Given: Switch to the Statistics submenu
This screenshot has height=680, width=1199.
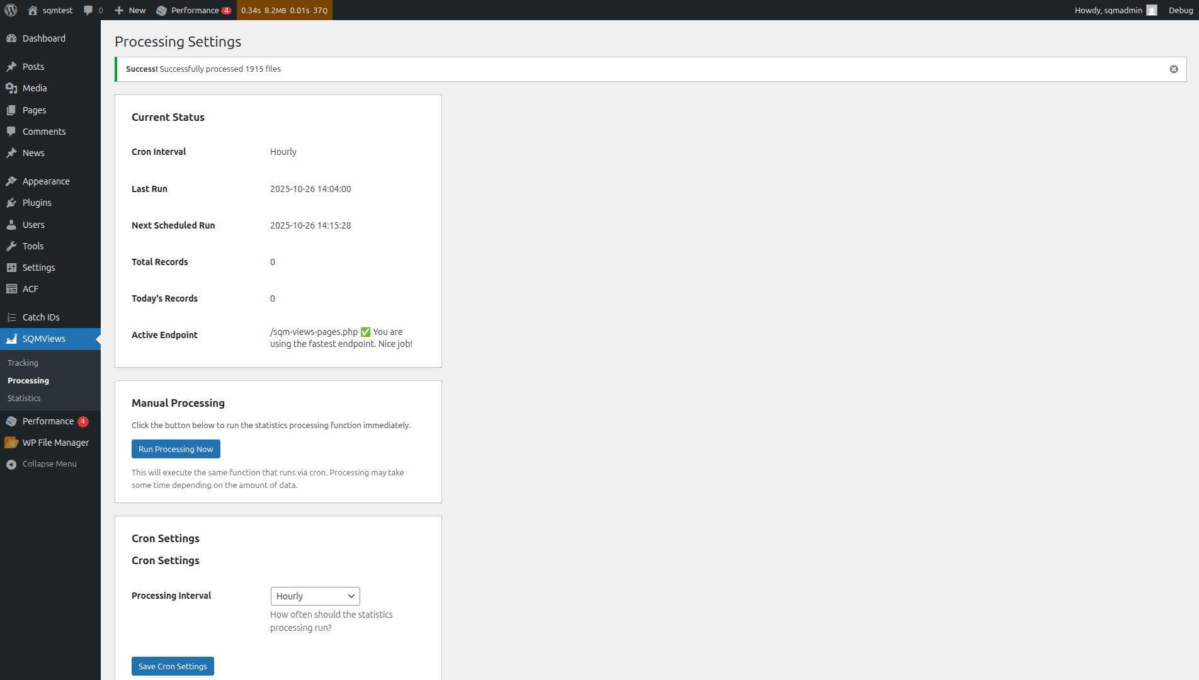Looking at the screenshot, I should (x=23, y=398).
